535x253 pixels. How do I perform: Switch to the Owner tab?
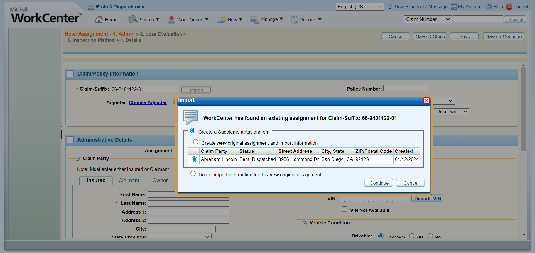click(160, 181)
